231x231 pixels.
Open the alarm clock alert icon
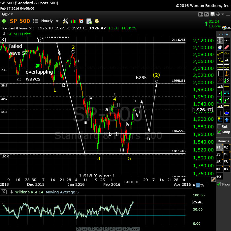click(x=81, y=21)
